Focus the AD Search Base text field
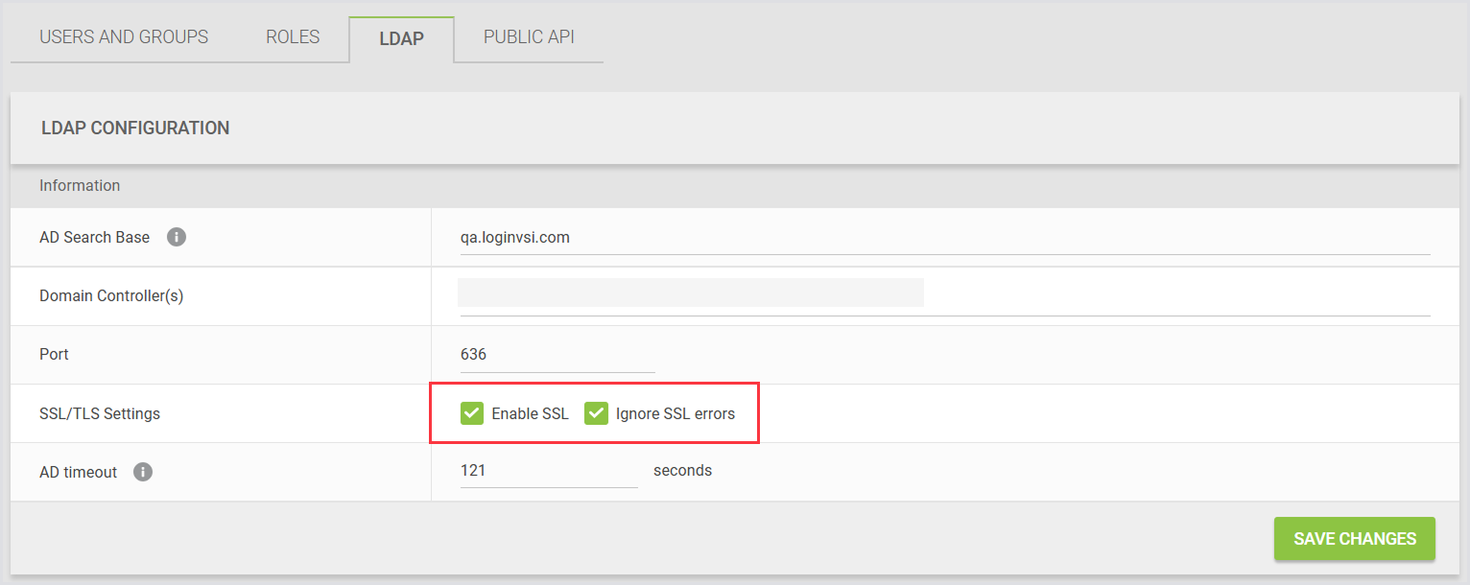Viewport: 1470px width, 585px height. point(944,238)
